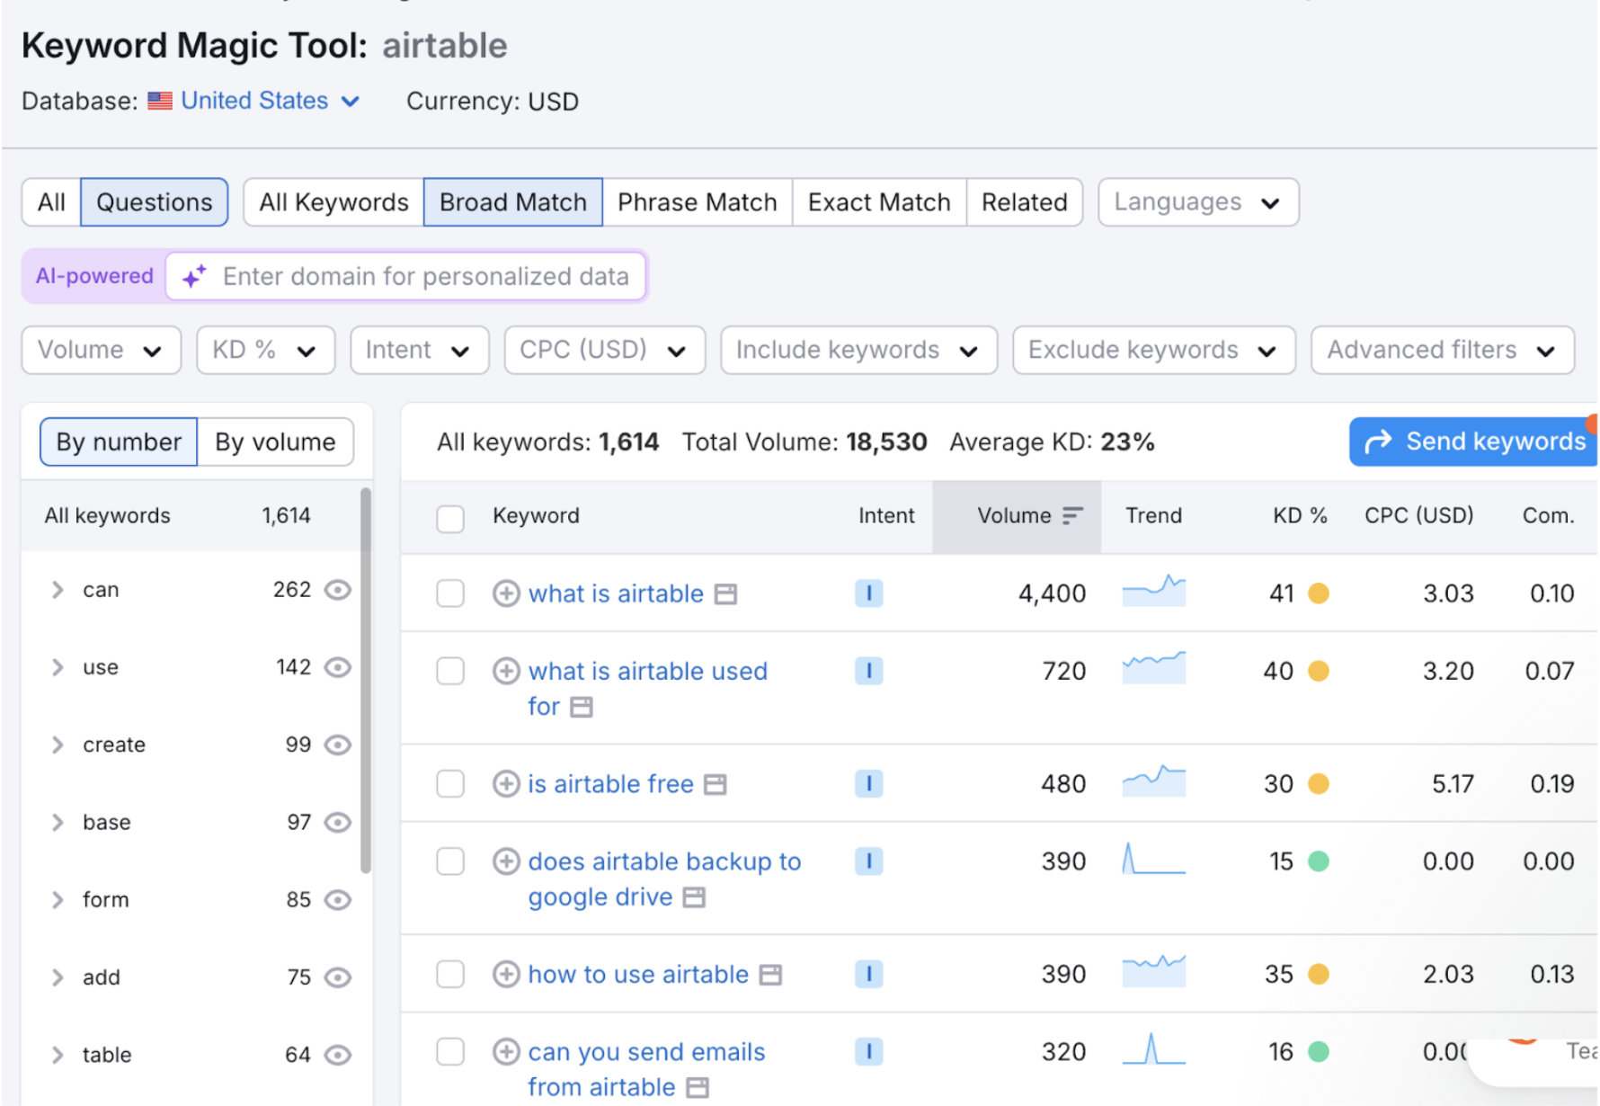Toggle eye visibility for 'form' group
Image resolution: width=1600 pixels, height=1106 pixels.
point(338,900)
